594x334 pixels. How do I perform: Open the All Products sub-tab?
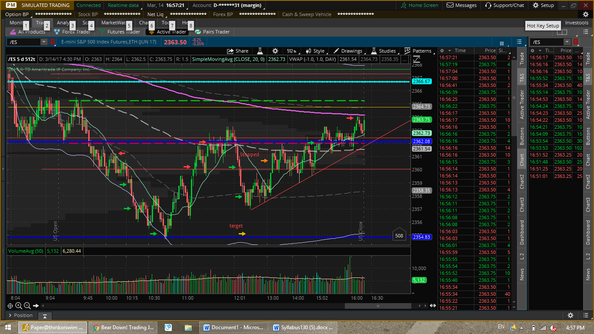[x=27, y=32]
